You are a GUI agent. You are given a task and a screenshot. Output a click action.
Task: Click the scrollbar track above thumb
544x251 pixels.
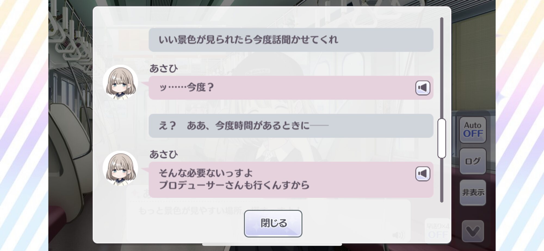[x=441, y=68]
